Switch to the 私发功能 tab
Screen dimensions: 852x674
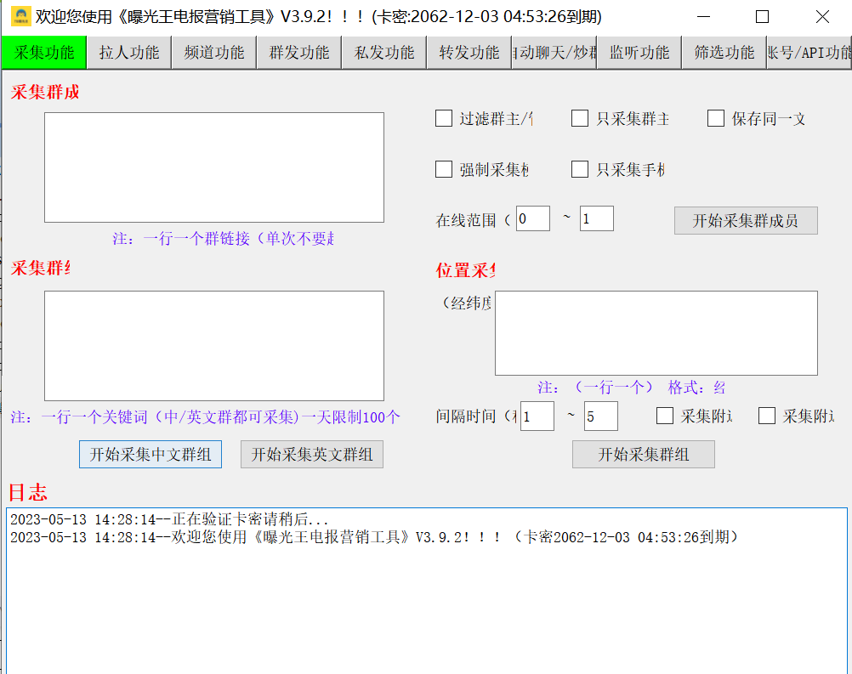[383, 52]
